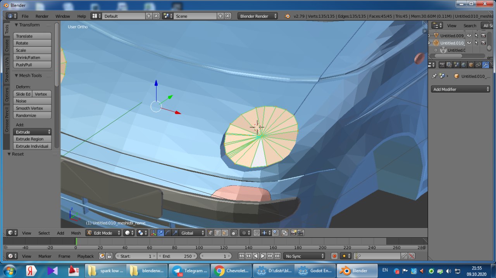Open the Mesh menu in 3D view header
The image size is (496, 278).
[76, 233]
